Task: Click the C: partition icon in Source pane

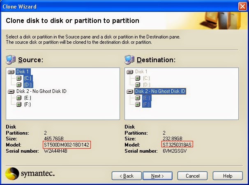Action: 19,78
